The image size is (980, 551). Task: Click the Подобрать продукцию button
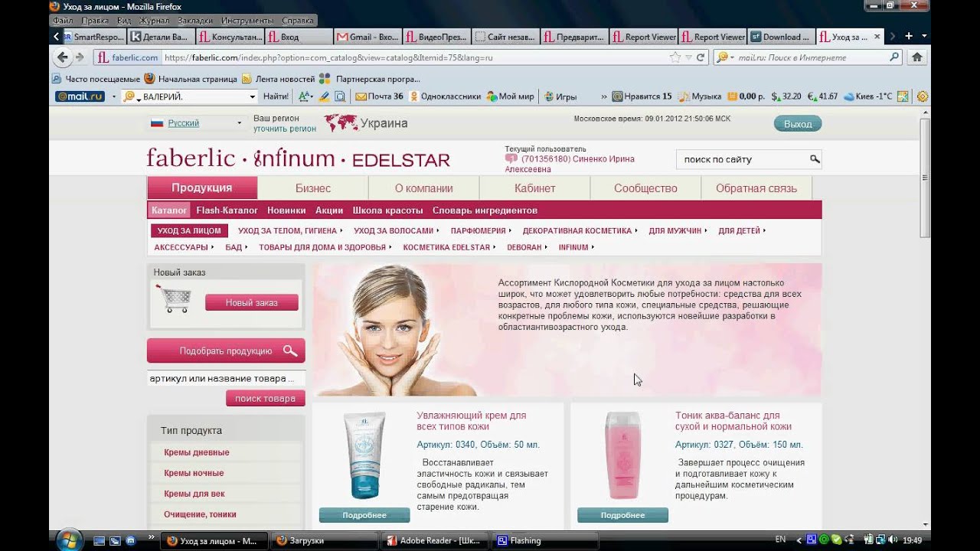[x=226, y=350]
